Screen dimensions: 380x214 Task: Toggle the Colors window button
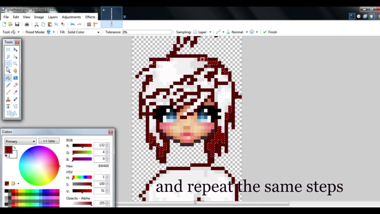point(372,16)
